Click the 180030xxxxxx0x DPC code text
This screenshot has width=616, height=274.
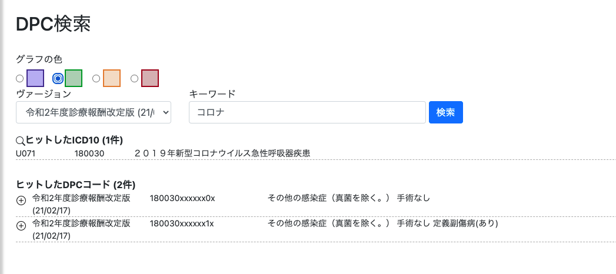click(182, 198)
